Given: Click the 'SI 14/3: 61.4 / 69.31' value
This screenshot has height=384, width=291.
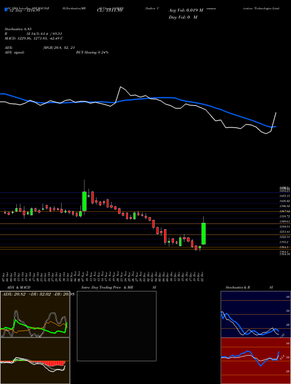Looking at the screenshot, I should 44,34.
